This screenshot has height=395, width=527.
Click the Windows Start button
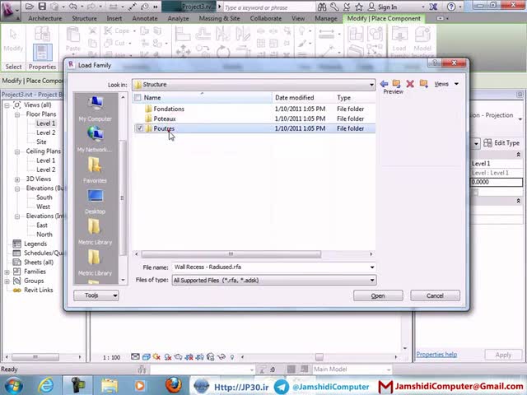coord(14,385)
